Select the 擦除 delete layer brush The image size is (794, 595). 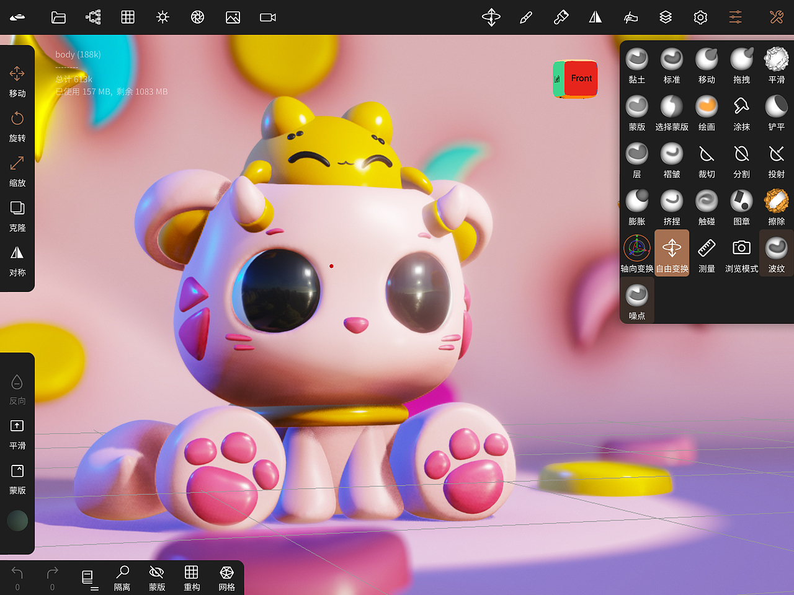(x=777, y=207)
